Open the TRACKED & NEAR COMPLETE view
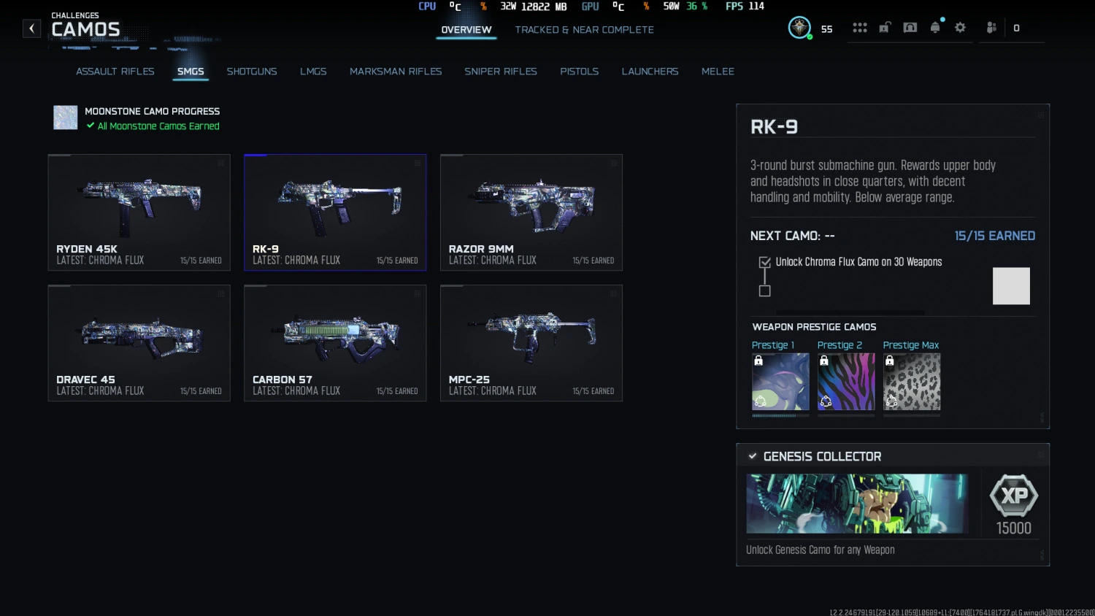This screenshot has width=1095, height=616. 584,30
